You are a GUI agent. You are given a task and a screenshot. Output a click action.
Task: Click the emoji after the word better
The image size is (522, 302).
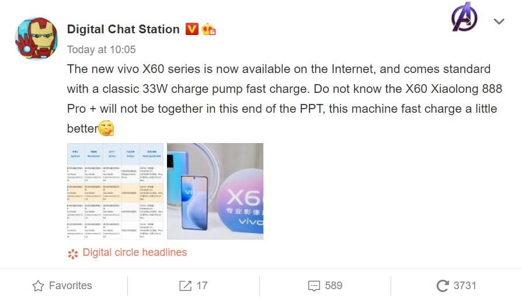(x=106, y=128)
